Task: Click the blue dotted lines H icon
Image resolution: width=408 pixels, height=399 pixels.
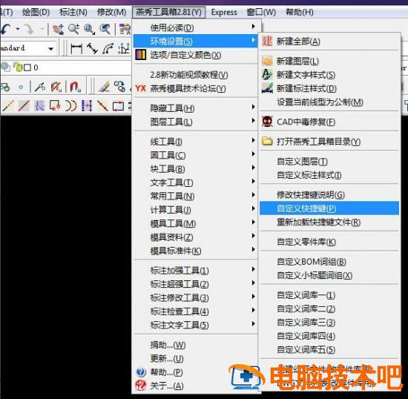Action: pyautogui.click(x=87, y=106)
